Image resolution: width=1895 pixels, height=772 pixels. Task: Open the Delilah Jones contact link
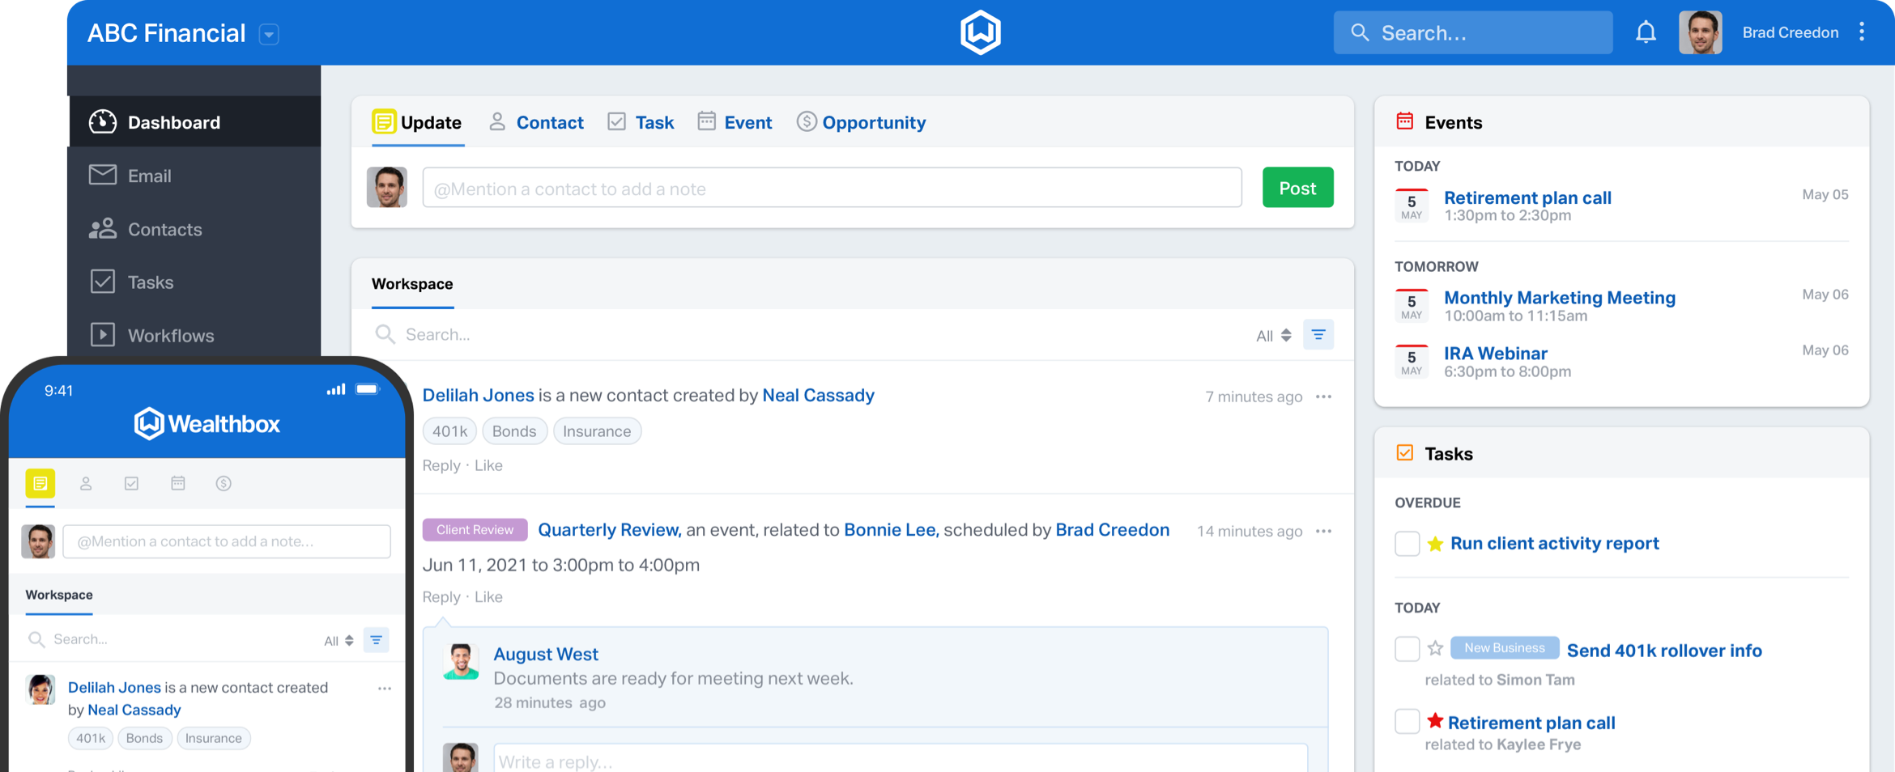click(x=478, y=395)
